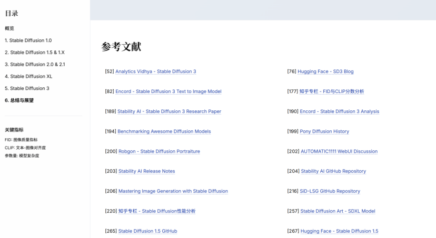Open Benchmarking Awesome Diffusion Models link
The height and width of the screenshot is (238, 436).
(x=164, y=131)
